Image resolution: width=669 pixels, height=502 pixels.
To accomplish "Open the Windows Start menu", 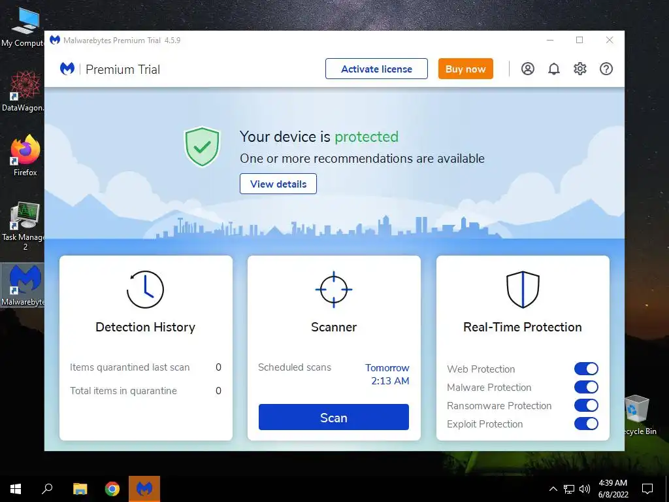I will 16,489.
